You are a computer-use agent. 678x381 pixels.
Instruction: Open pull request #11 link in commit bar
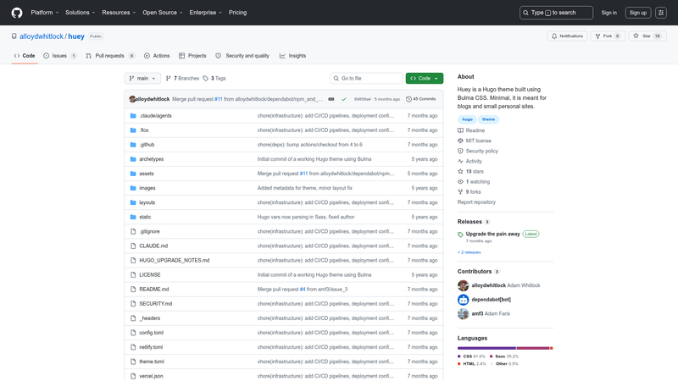(x=219, y=99)
